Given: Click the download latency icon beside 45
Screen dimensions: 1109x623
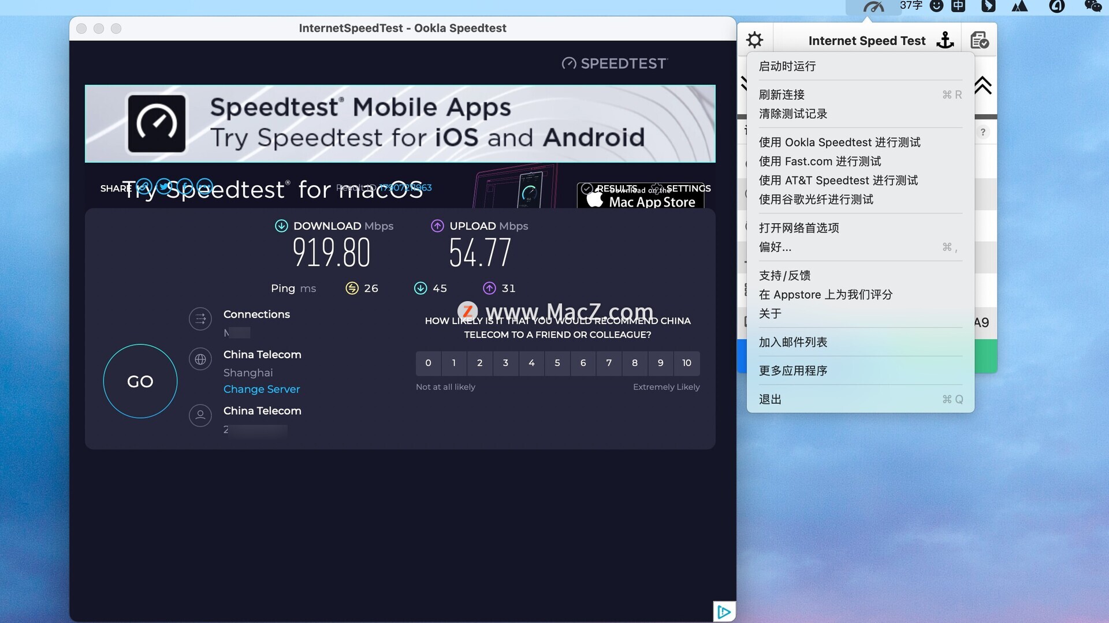Looking at the screenshot, I should coord(420,288).
